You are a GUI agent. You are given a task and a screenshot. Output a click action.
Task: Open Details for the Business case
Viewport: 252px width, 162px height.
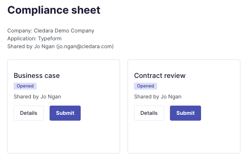coord(29,113)
